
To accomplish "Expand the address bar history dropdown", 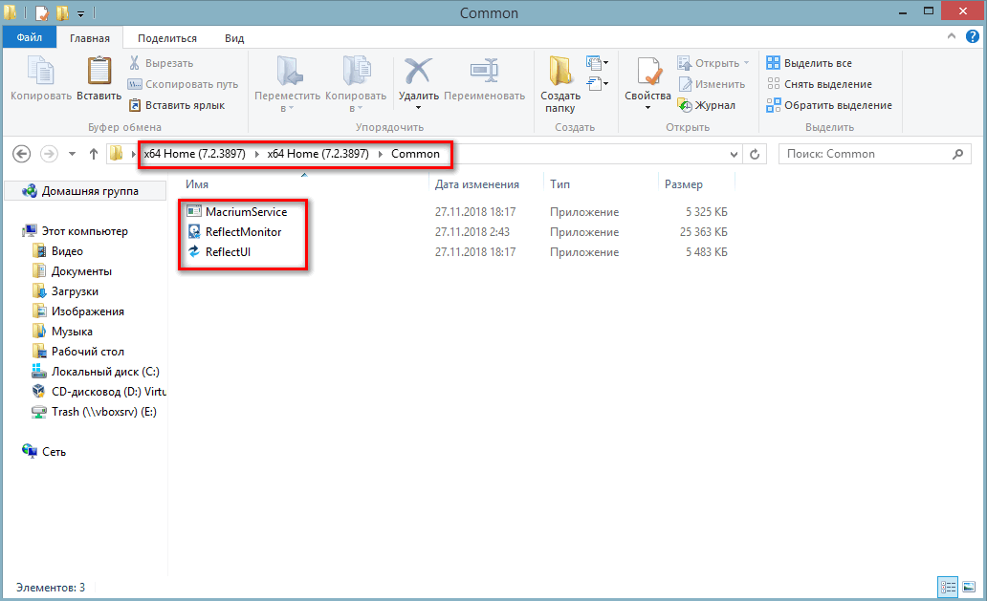I will point(735,154).
